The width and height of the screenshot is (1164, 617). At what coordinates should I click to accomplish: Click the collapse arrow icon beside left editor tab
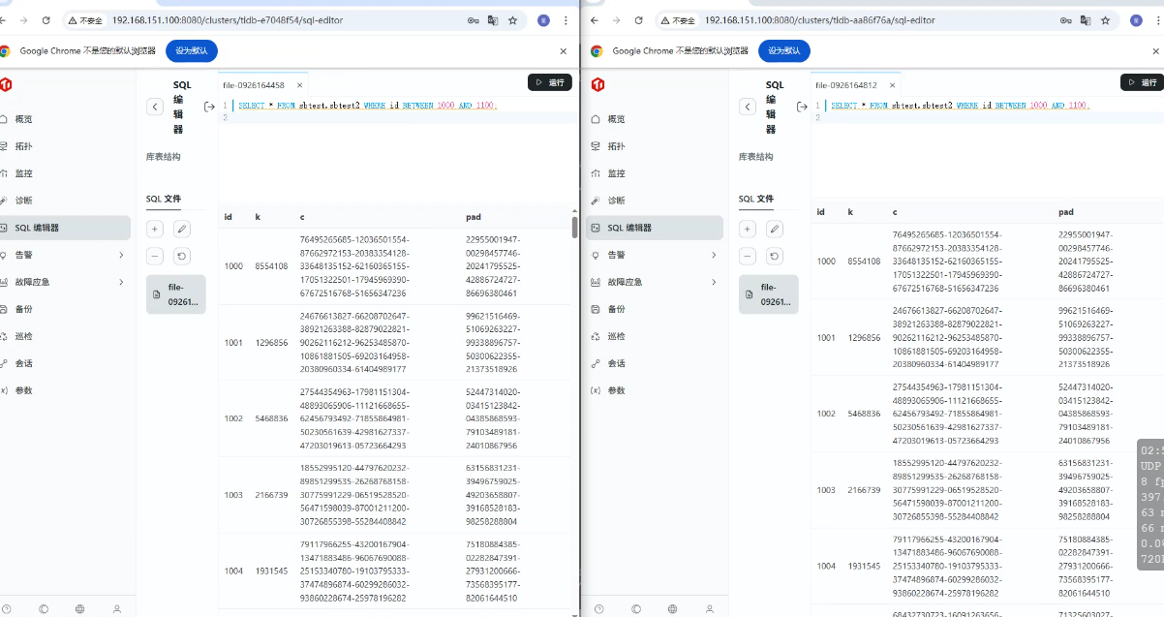coord(209,107)
